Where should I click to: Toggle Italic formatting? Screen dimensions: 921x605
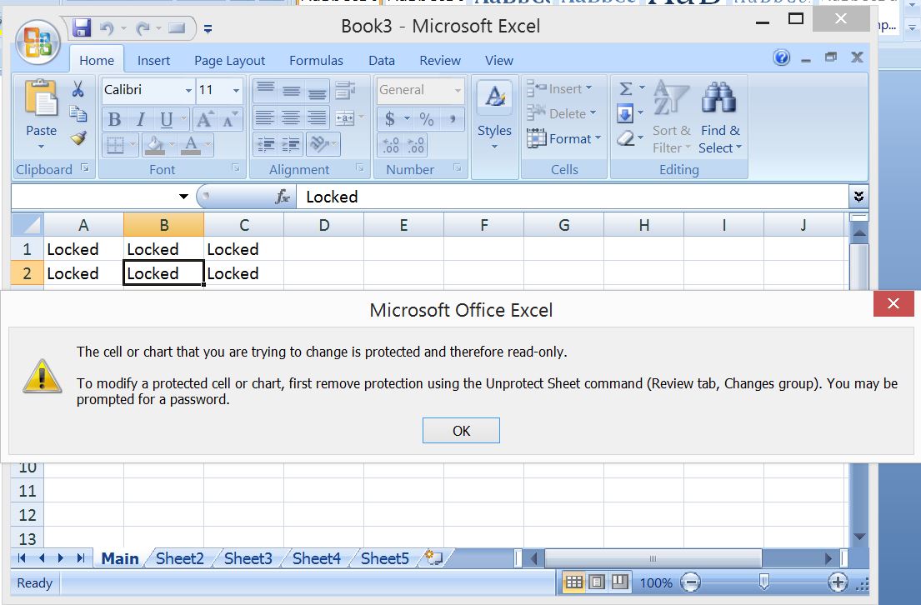click(x=140, y=120)
